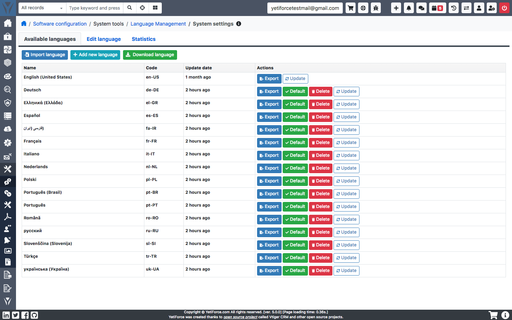This screenshot has width=512, height=320.
Task: Delete the Polski language
Action: tap(321, 181)
